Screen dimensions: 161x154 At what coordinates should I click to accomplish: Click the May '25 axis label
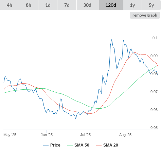tap(10, 135)
